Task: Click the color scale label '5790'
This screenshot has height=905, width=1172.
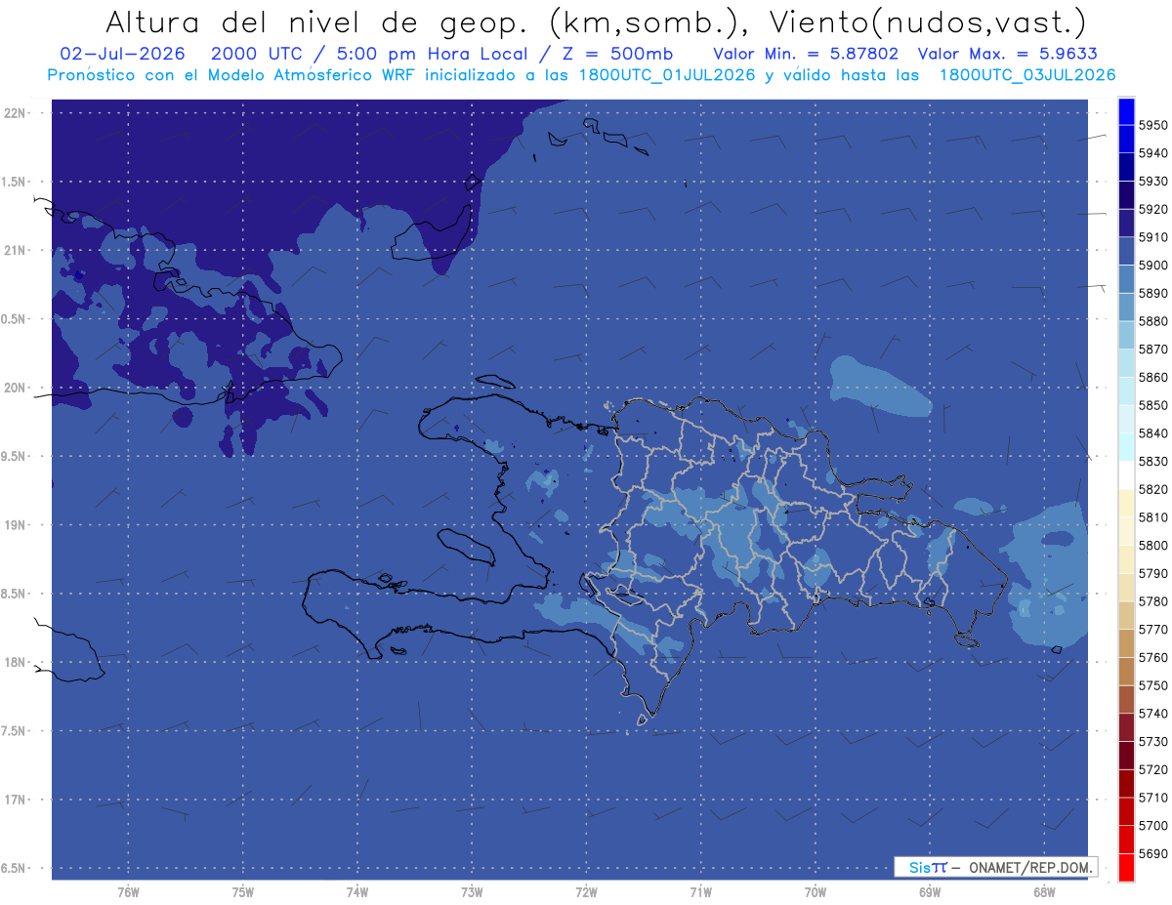Action: pos(1152,573)
